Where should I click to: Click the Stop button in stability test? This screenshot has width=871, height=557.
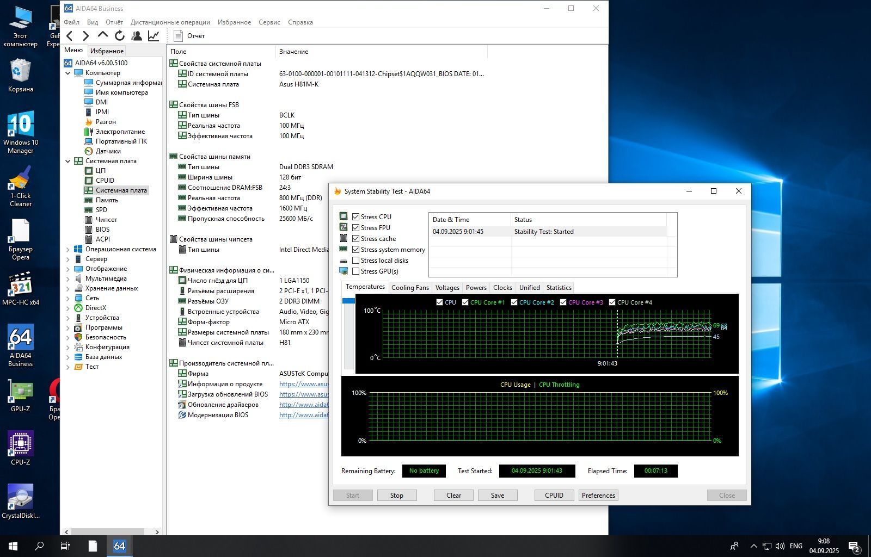coord(396,496)
